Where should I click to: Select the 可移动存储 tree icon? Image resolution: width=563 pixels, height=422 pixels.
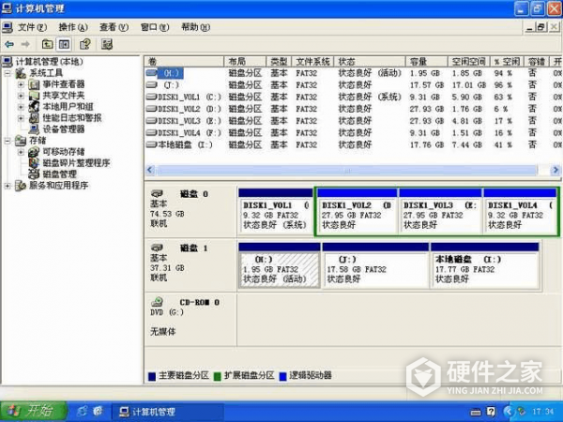click(34, 151)
